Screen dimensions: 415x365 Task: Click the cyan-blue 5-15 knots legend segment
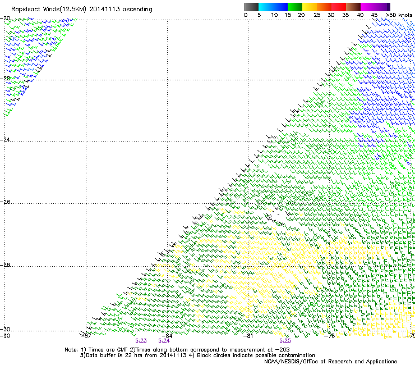pos(273,7)
